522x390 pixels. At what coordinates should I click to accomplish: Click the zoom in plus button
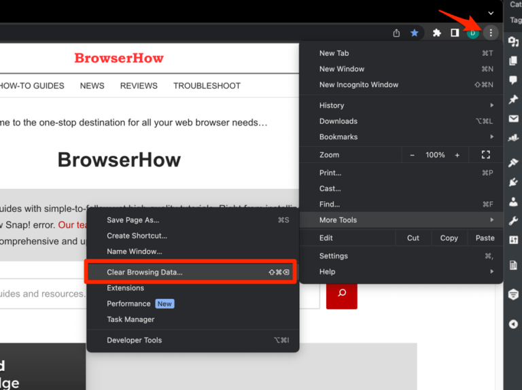click(x=457, y=155)
